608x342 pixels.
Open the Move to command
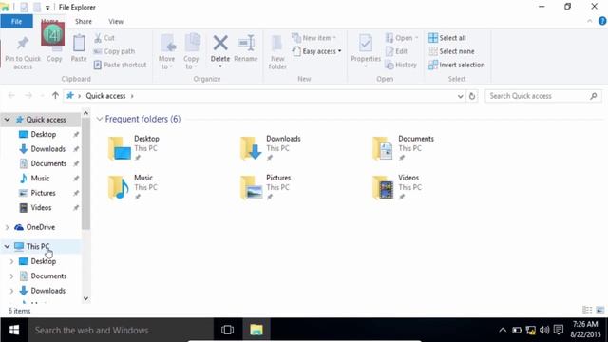167,51
